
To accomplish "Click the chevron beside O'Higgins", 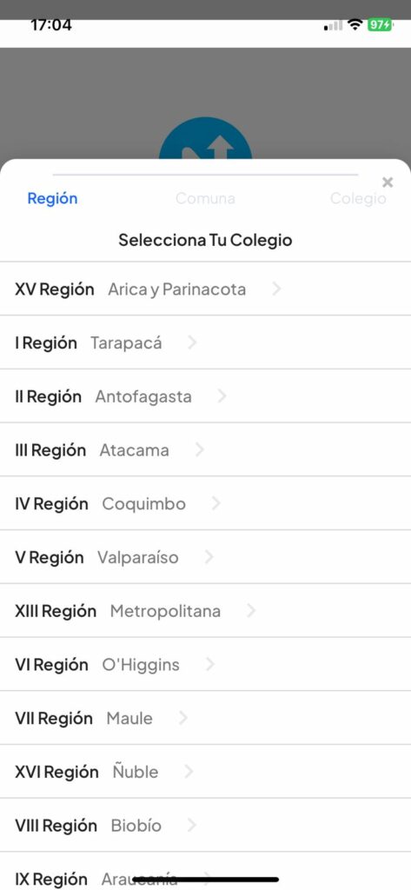I will pyautogui.click(x=210, y=664).
